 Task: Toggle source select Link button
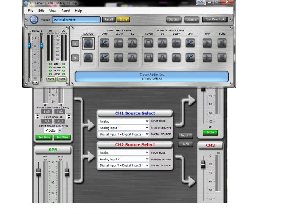185,144
